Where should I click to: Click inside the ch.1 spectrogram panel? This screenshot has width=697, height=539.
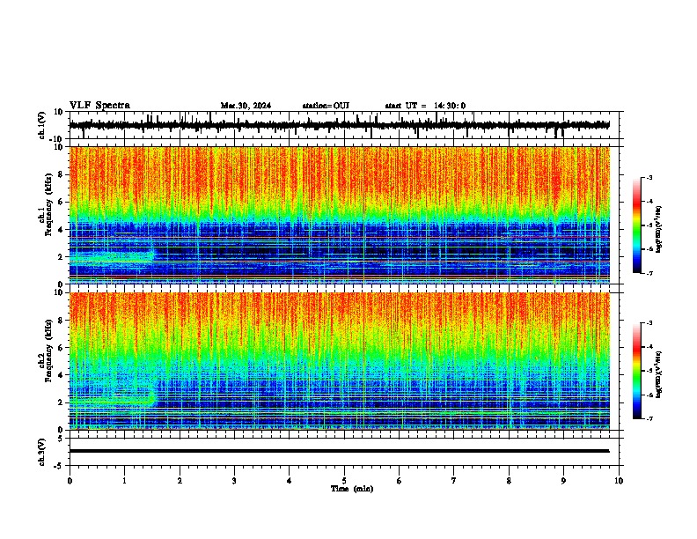pos(339,215)
